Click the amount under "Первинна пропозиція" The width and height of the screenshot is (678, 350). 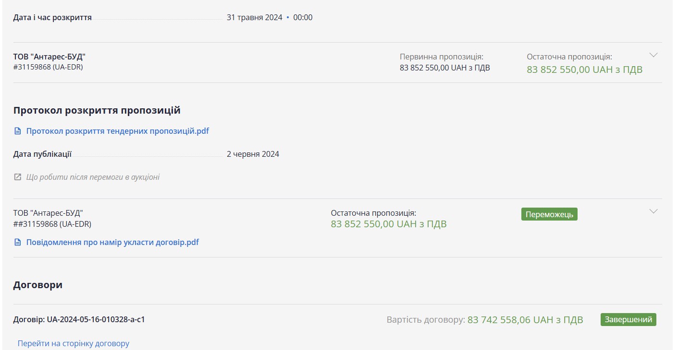click(444, 68)
